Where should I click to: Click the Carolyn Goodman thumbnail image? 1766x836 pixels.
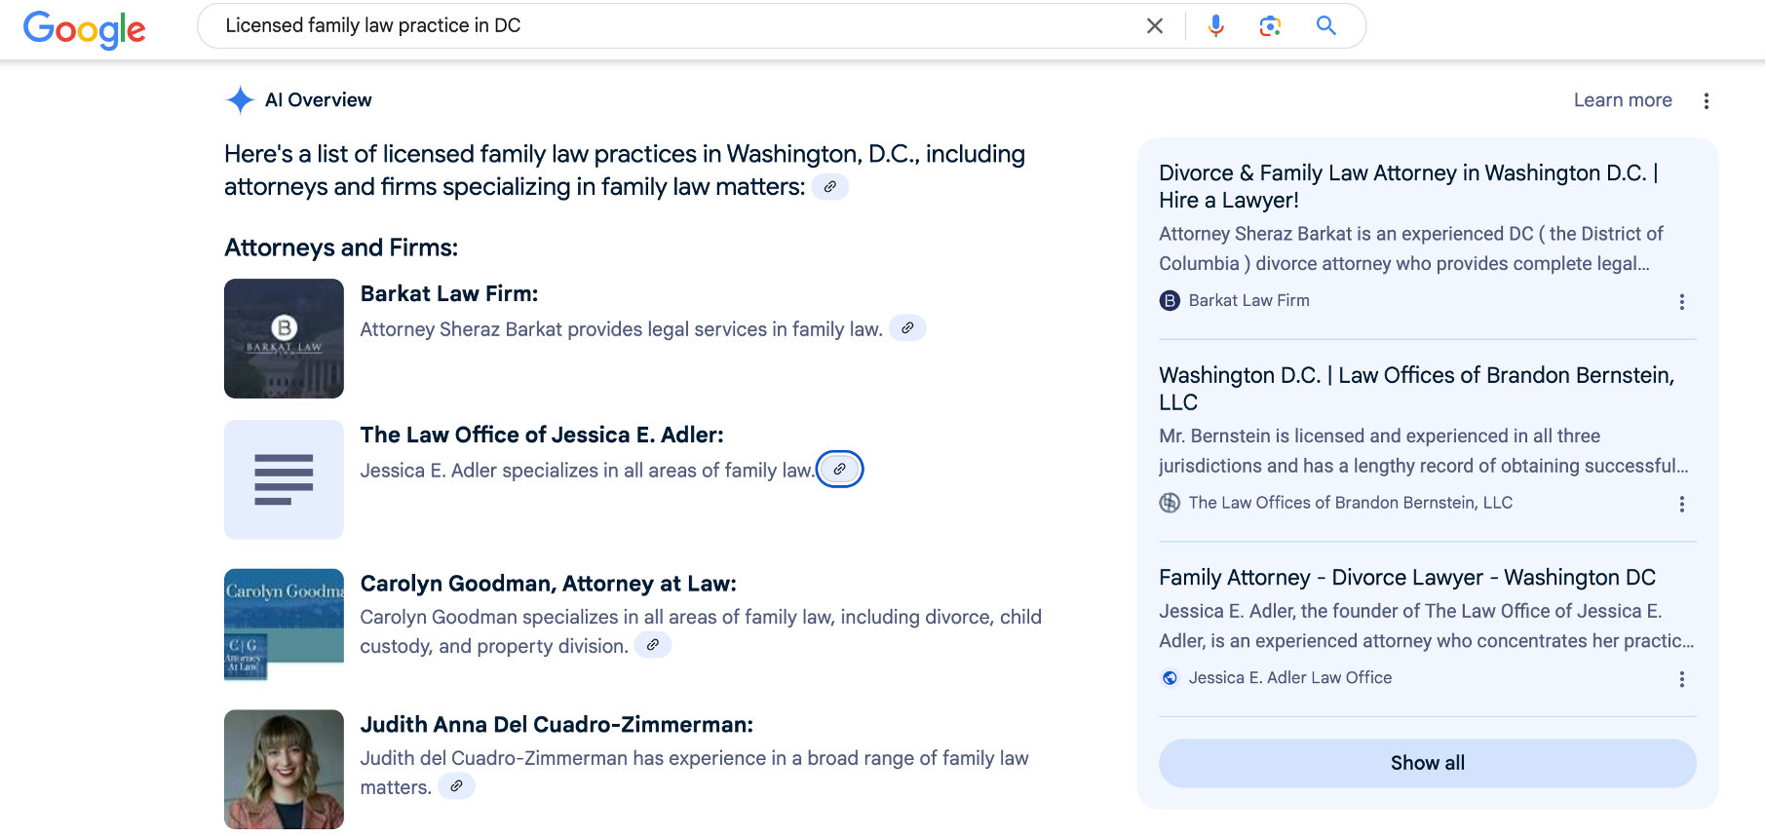coord(284,625)
